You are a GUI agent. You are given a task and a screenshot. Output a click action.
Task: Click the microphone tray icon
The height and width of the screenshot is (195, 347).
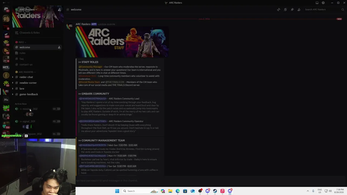point(313,191)
